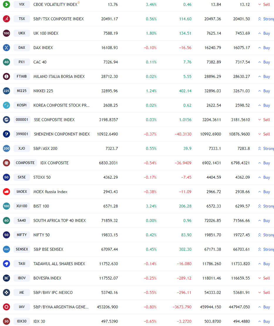Click the Strong rating for TSX
Image resolution: width=274 pixels, height=326 pixels.
click(x=266, y=19)
